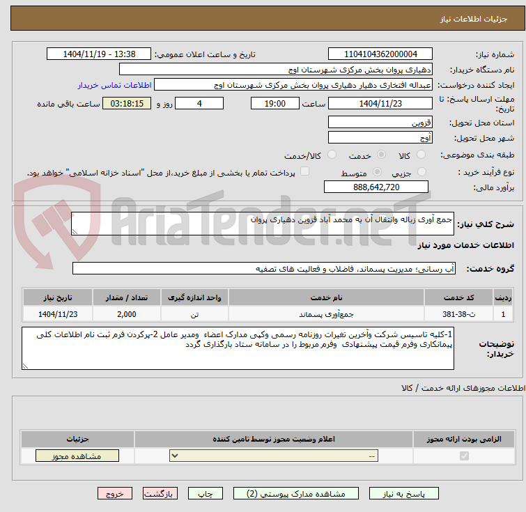Select the 'خدمت' category radio button
This screenshot has height=512, width=526.
(380, 155)
